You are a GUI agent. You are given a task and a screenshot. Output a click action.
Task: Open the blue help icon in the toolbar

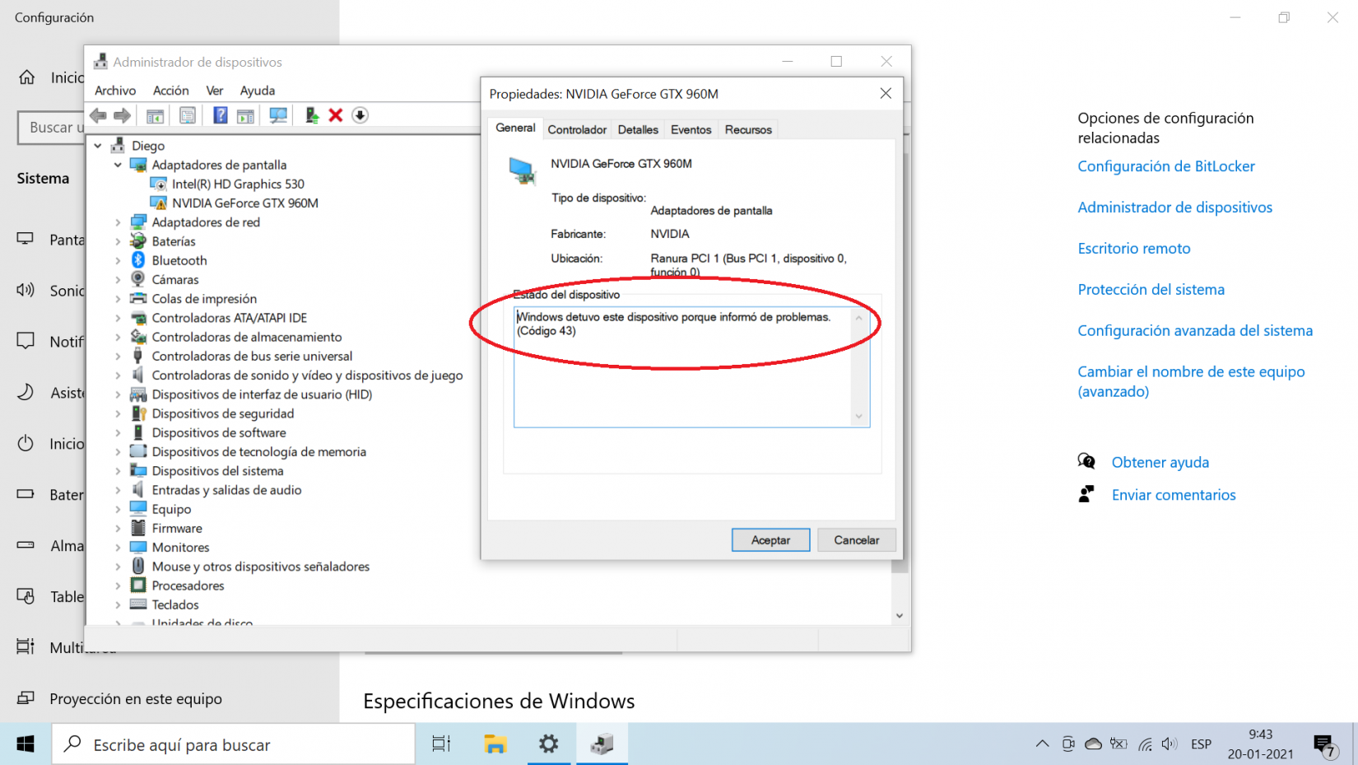click(x=221, y=115)
